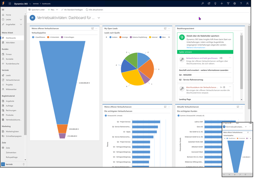Open the dashboard title selector chevron
Screen dimensions: 255x178
[x=99, y=18]
